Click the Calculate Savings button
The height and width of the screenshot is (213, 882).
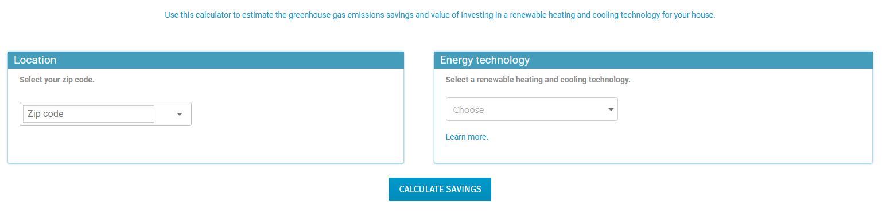pos(440,189)
